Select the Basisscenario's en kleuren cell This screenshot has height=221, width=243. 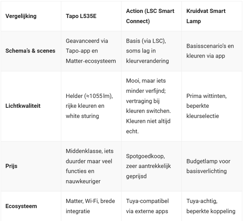click(x=210, y=51)
